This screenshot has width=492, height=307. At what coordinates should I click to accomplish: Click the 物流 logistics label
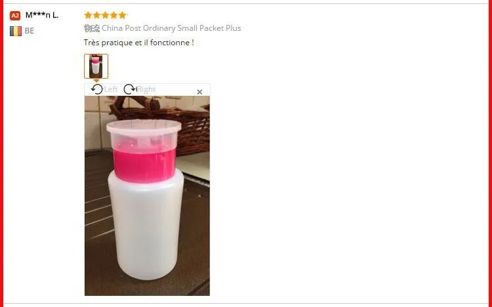point(92,28)
